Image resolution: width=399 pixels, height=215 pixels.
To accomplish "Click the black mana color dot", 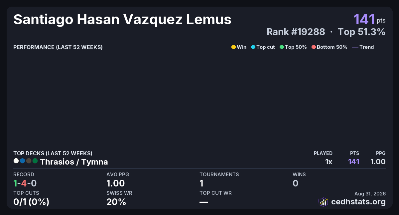I will (x=29, y=161).
